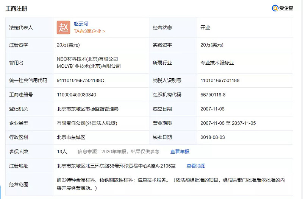Select registered capital 20万(美元) value
This screenshot has height=199, width=303.
[68, 45]
